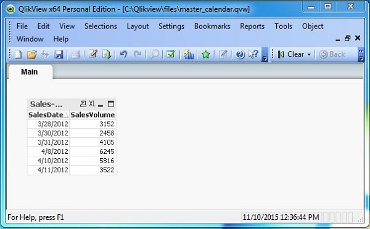Viewport: 370px width, 229px height.
Task: Select the 4/10/2012 date cell
Action: click(48, 161)
